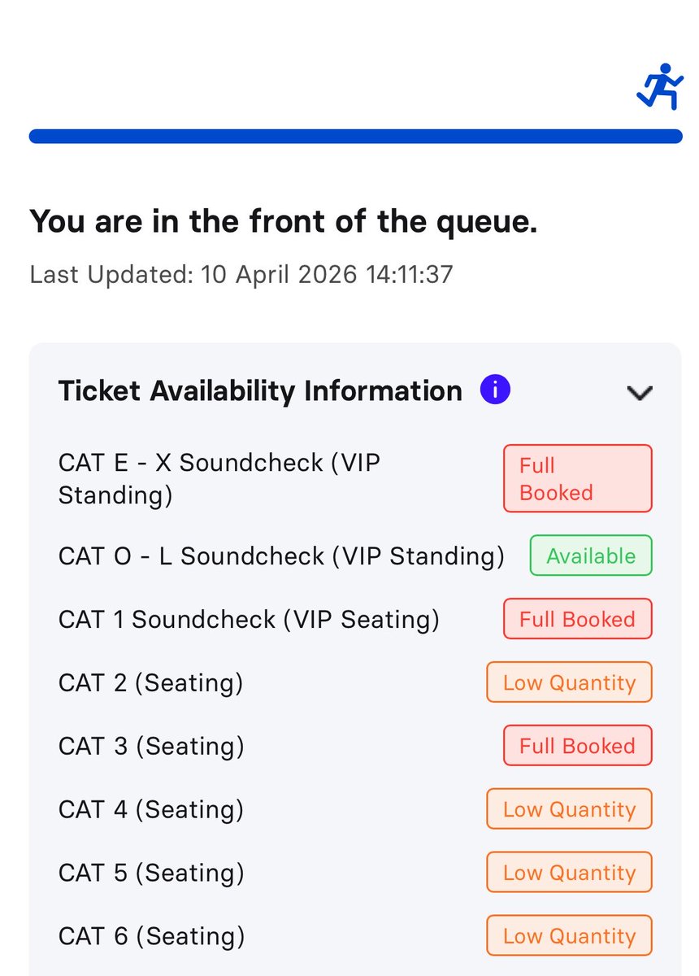Select CAT O - L Soundcheck VIP Standing
This screenshot has height=976, width=699.
[281, 556]
